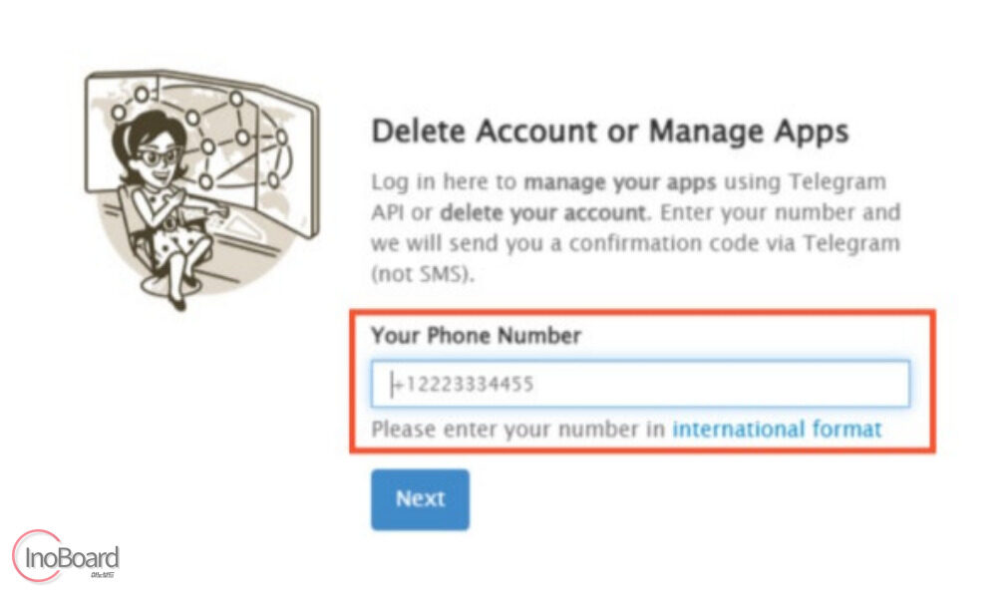Click the bold manage your apps text

tap(620, 182)
